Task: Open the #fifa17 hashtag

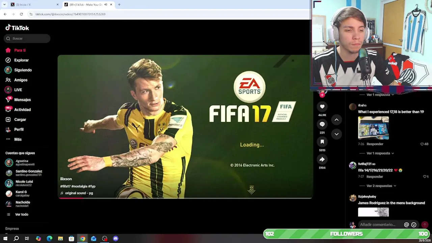Action: [x=65, y=186]
